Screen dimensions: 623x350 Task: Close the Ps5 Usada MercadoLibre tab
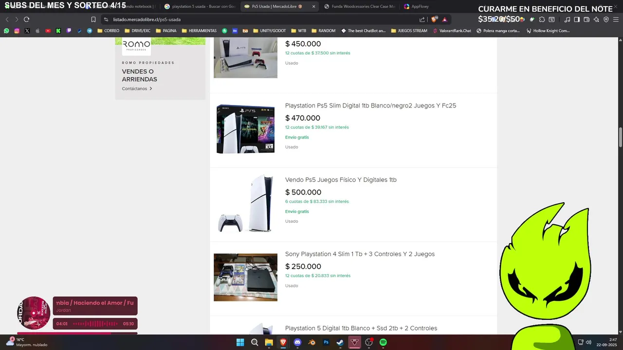[x=313, y=6]
